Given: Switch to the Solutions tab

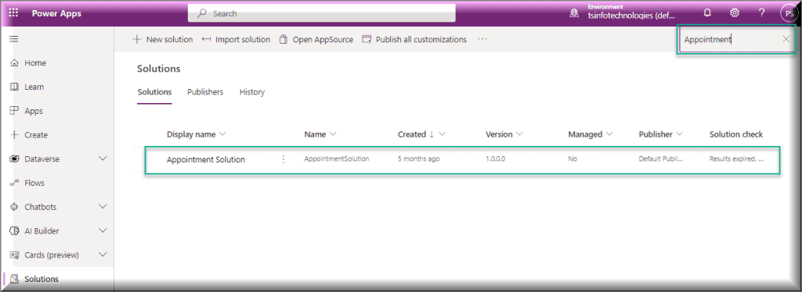Looking at the screenshot, I should point(154,92).
